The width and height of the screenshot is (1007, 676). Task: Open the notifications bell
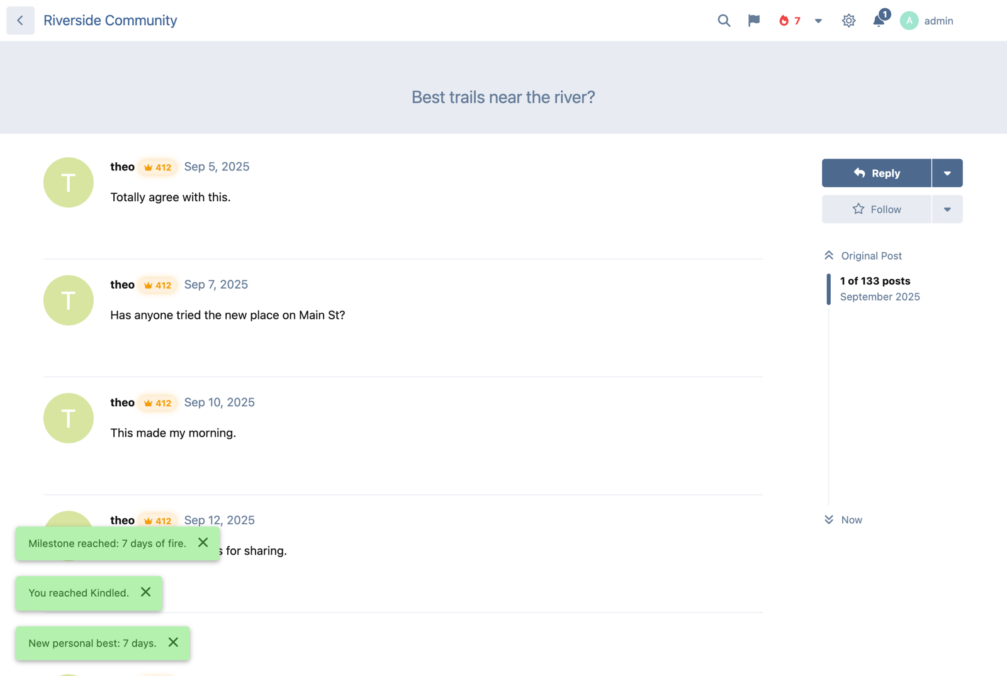pyautogui.click(x=879, y=21)
